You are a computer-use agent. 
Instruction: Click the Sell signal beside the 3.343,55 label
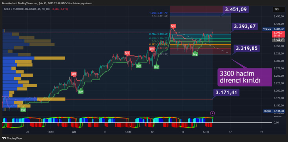152,49
